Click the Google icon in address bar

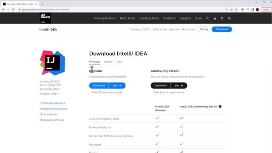(227, 9)
